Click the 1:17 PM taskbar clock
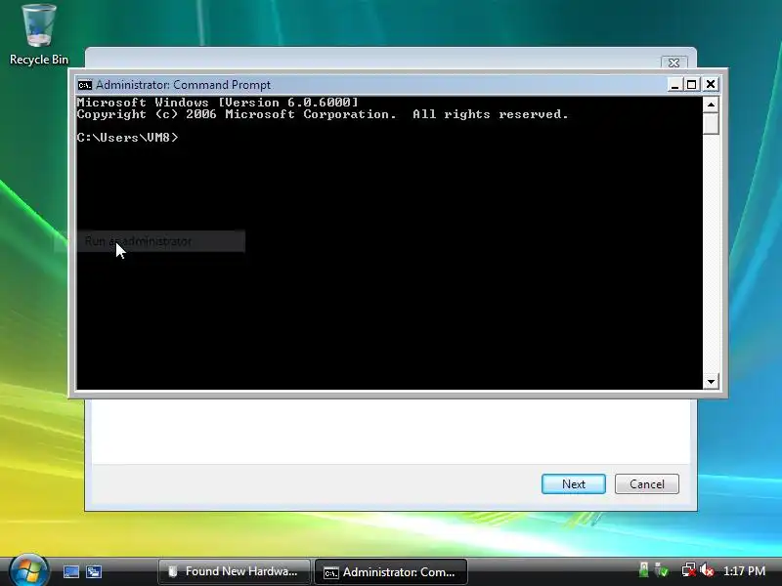This screenshot has height=586, width=782. (744, 571)
